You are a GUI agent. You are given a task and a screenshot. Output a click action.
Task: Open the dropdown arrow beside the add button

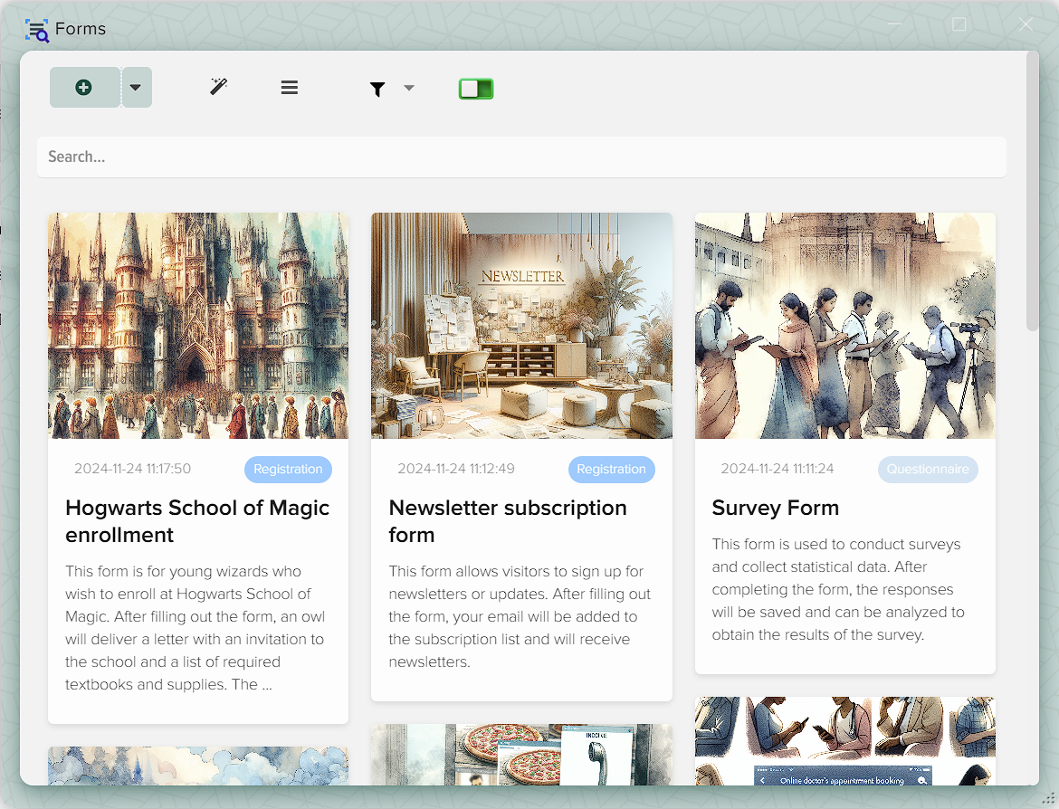coord(137,87)
